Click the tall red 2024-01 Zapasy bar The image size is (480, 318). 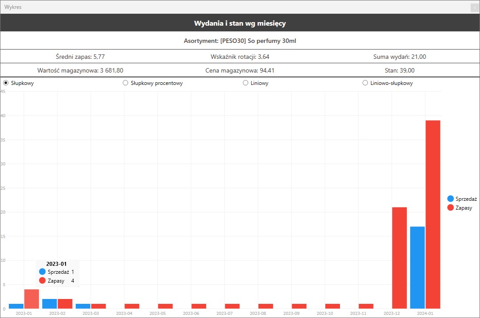point(433,215)
